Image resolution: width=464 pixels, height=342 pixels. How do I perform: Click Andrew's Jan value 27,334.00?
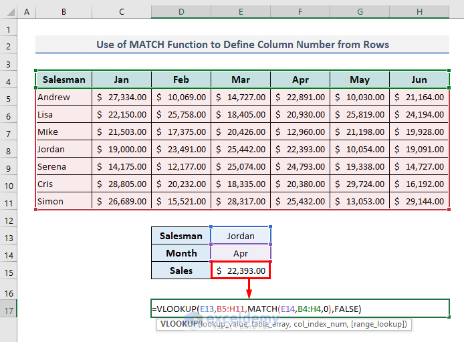click(x=122, y=97)
